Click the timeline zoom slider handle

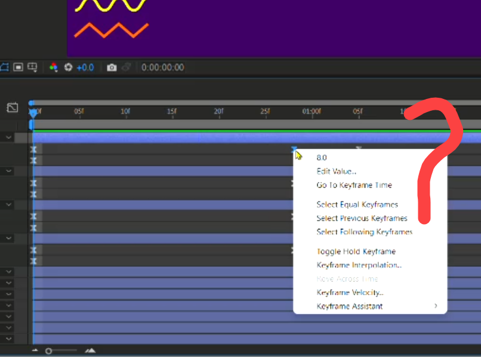[x=50, y=351]
